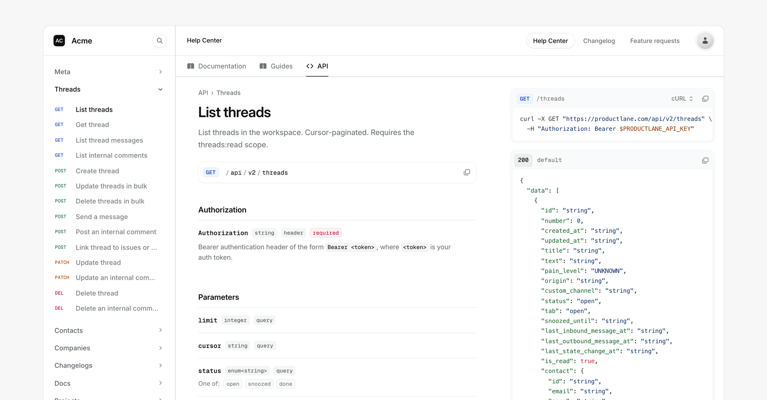
Task: Select the API tab
Action: click(317, 66)
